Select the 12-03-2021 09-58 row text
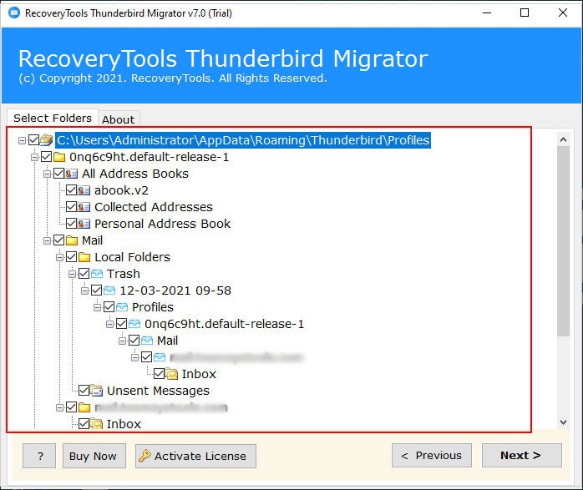The width and height of the screenshot is (583, 490). click(175, 290)
